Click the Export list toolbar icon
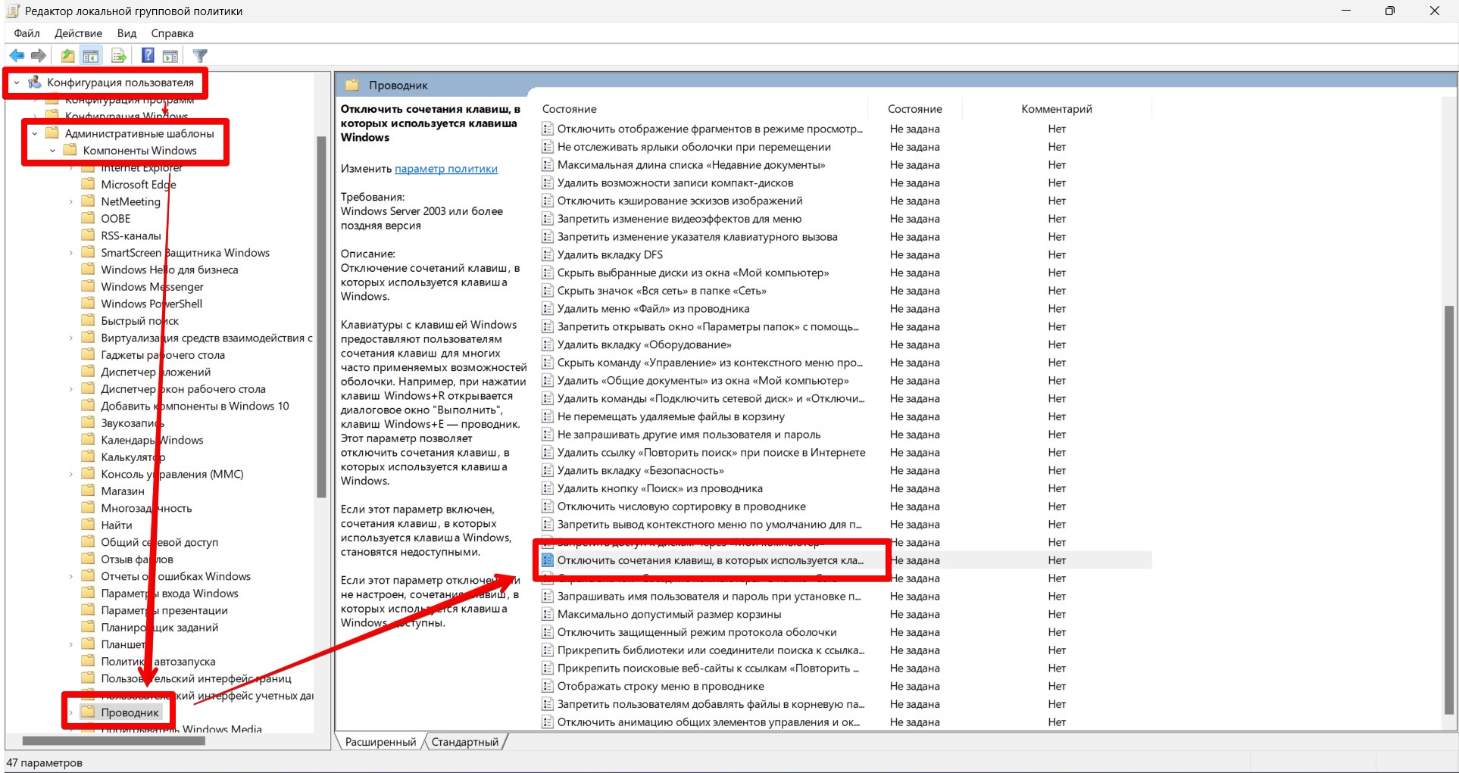Image resolution: width=1459 pixels, height=773 pixels. [119, 55]
